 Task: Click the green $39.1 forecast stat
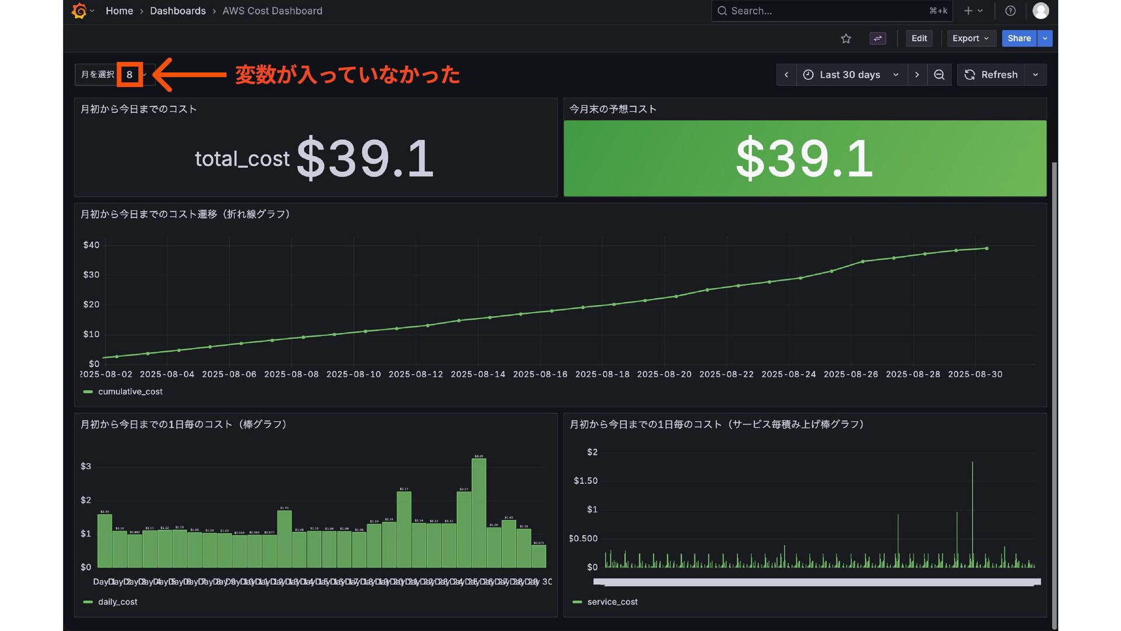click(x=805, y=158)
